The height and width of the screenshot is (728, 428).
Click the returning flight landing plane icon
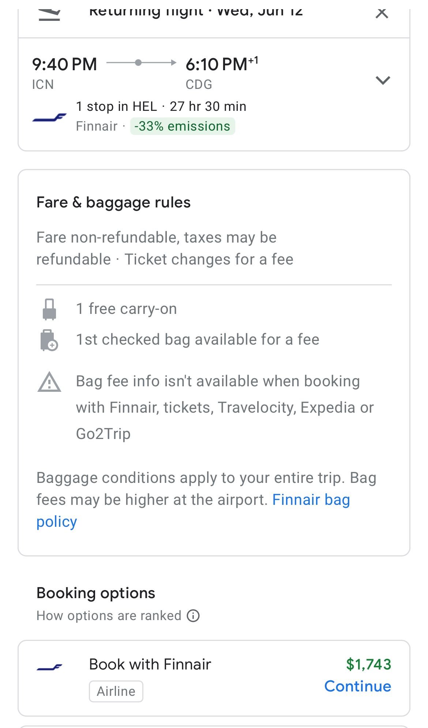pos(49,14)
